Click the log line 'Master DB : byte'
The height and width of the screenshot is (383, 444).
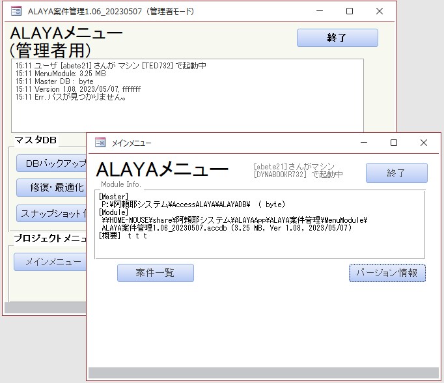pyautogui.click(x=55, y=81)
